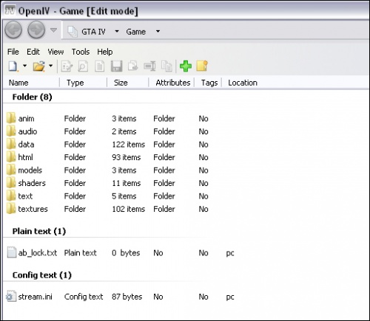This screenshot has height=321, width=370.
Task: Click the textures folder name
Action: coord(33,209)
